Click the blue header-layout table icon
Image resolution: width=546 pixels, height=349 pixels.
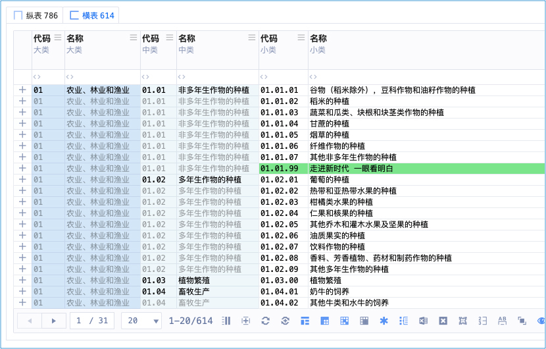(x=305, y=321)
